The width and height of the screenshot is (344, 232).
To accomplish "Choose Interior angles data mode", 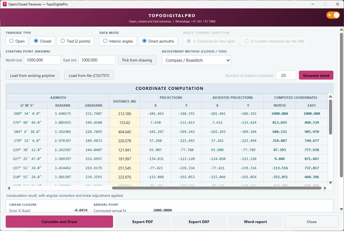I will (x=118, y=41).
